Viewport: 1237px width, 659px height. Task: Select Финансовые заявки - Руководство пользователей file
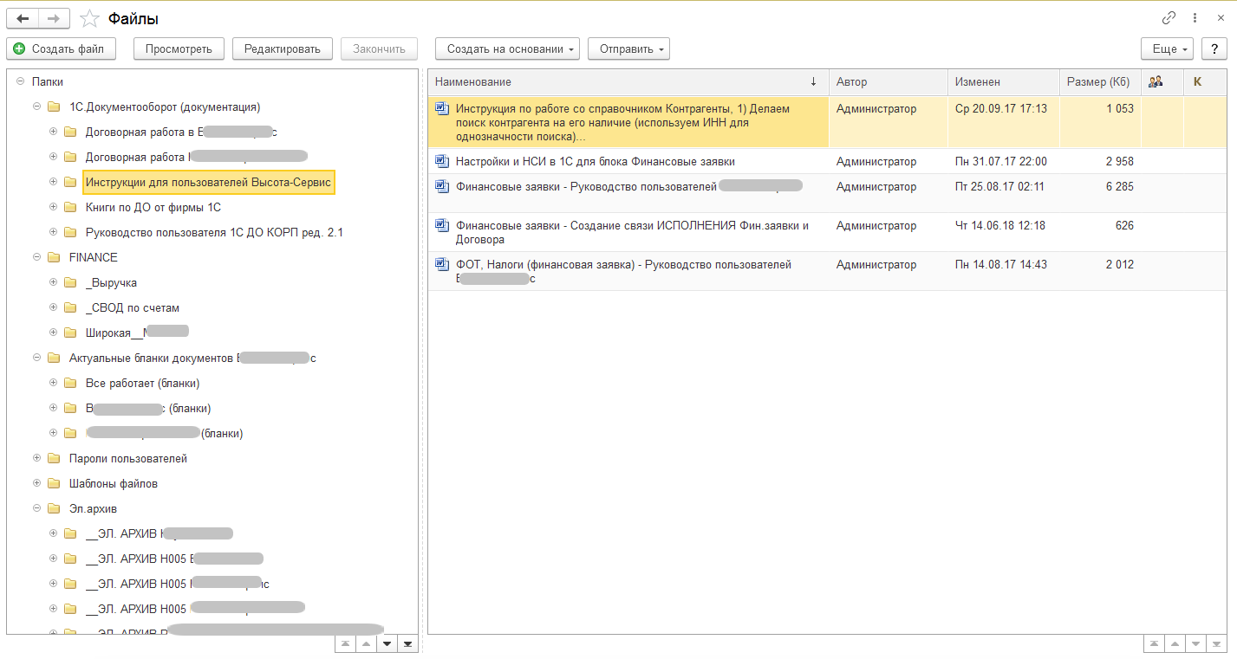pos(628,187)
